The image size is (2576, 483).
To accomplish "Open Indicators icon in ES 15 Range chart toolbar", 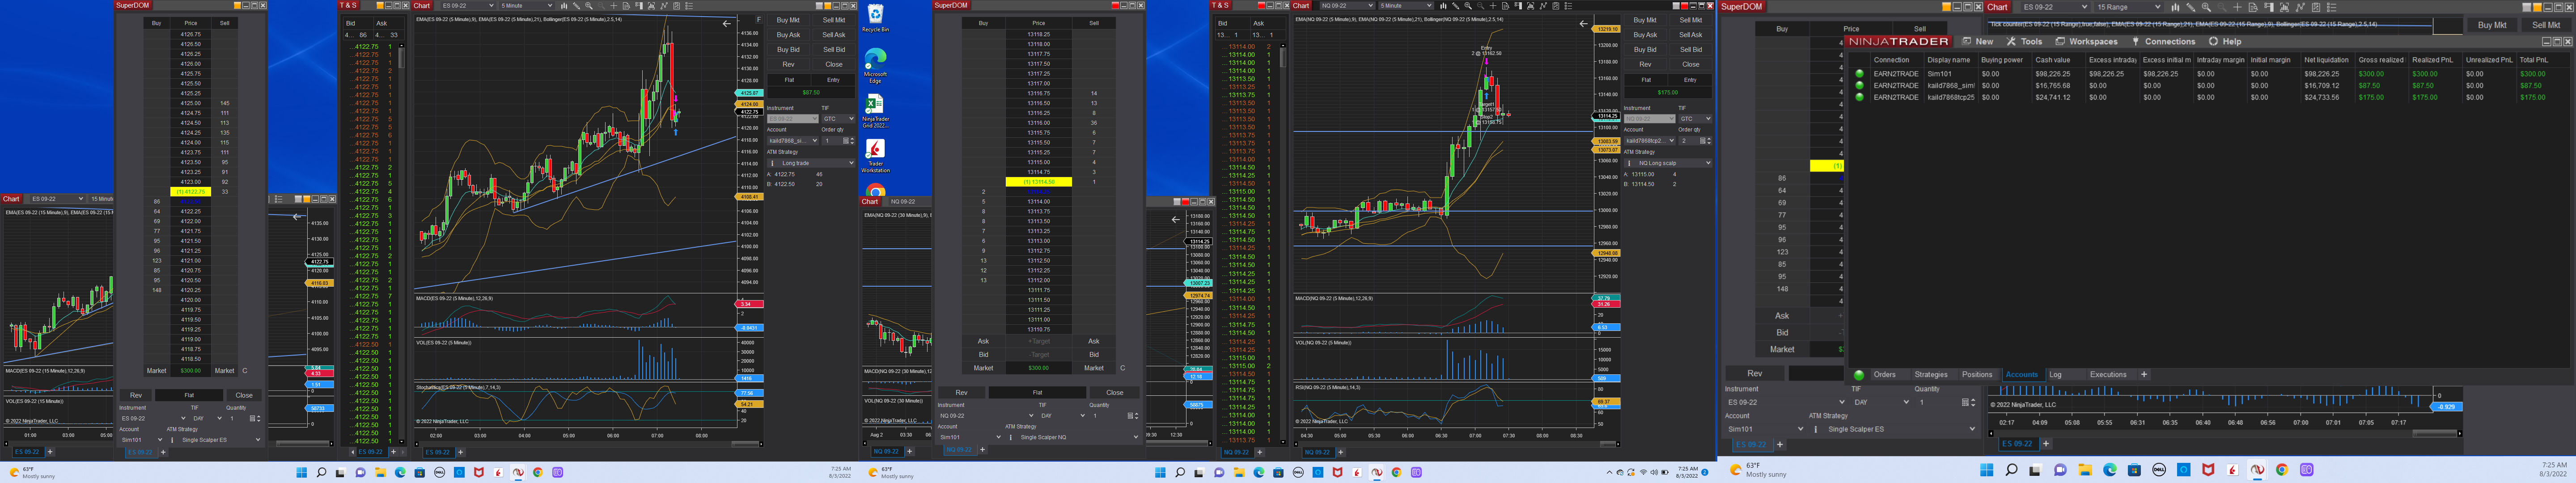I will [2301, 7].
